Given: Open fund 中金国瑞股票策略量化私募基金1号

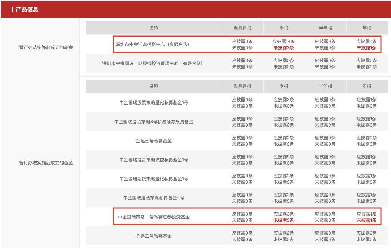Looking at the screenshot, I should click(x=154, y=102).
